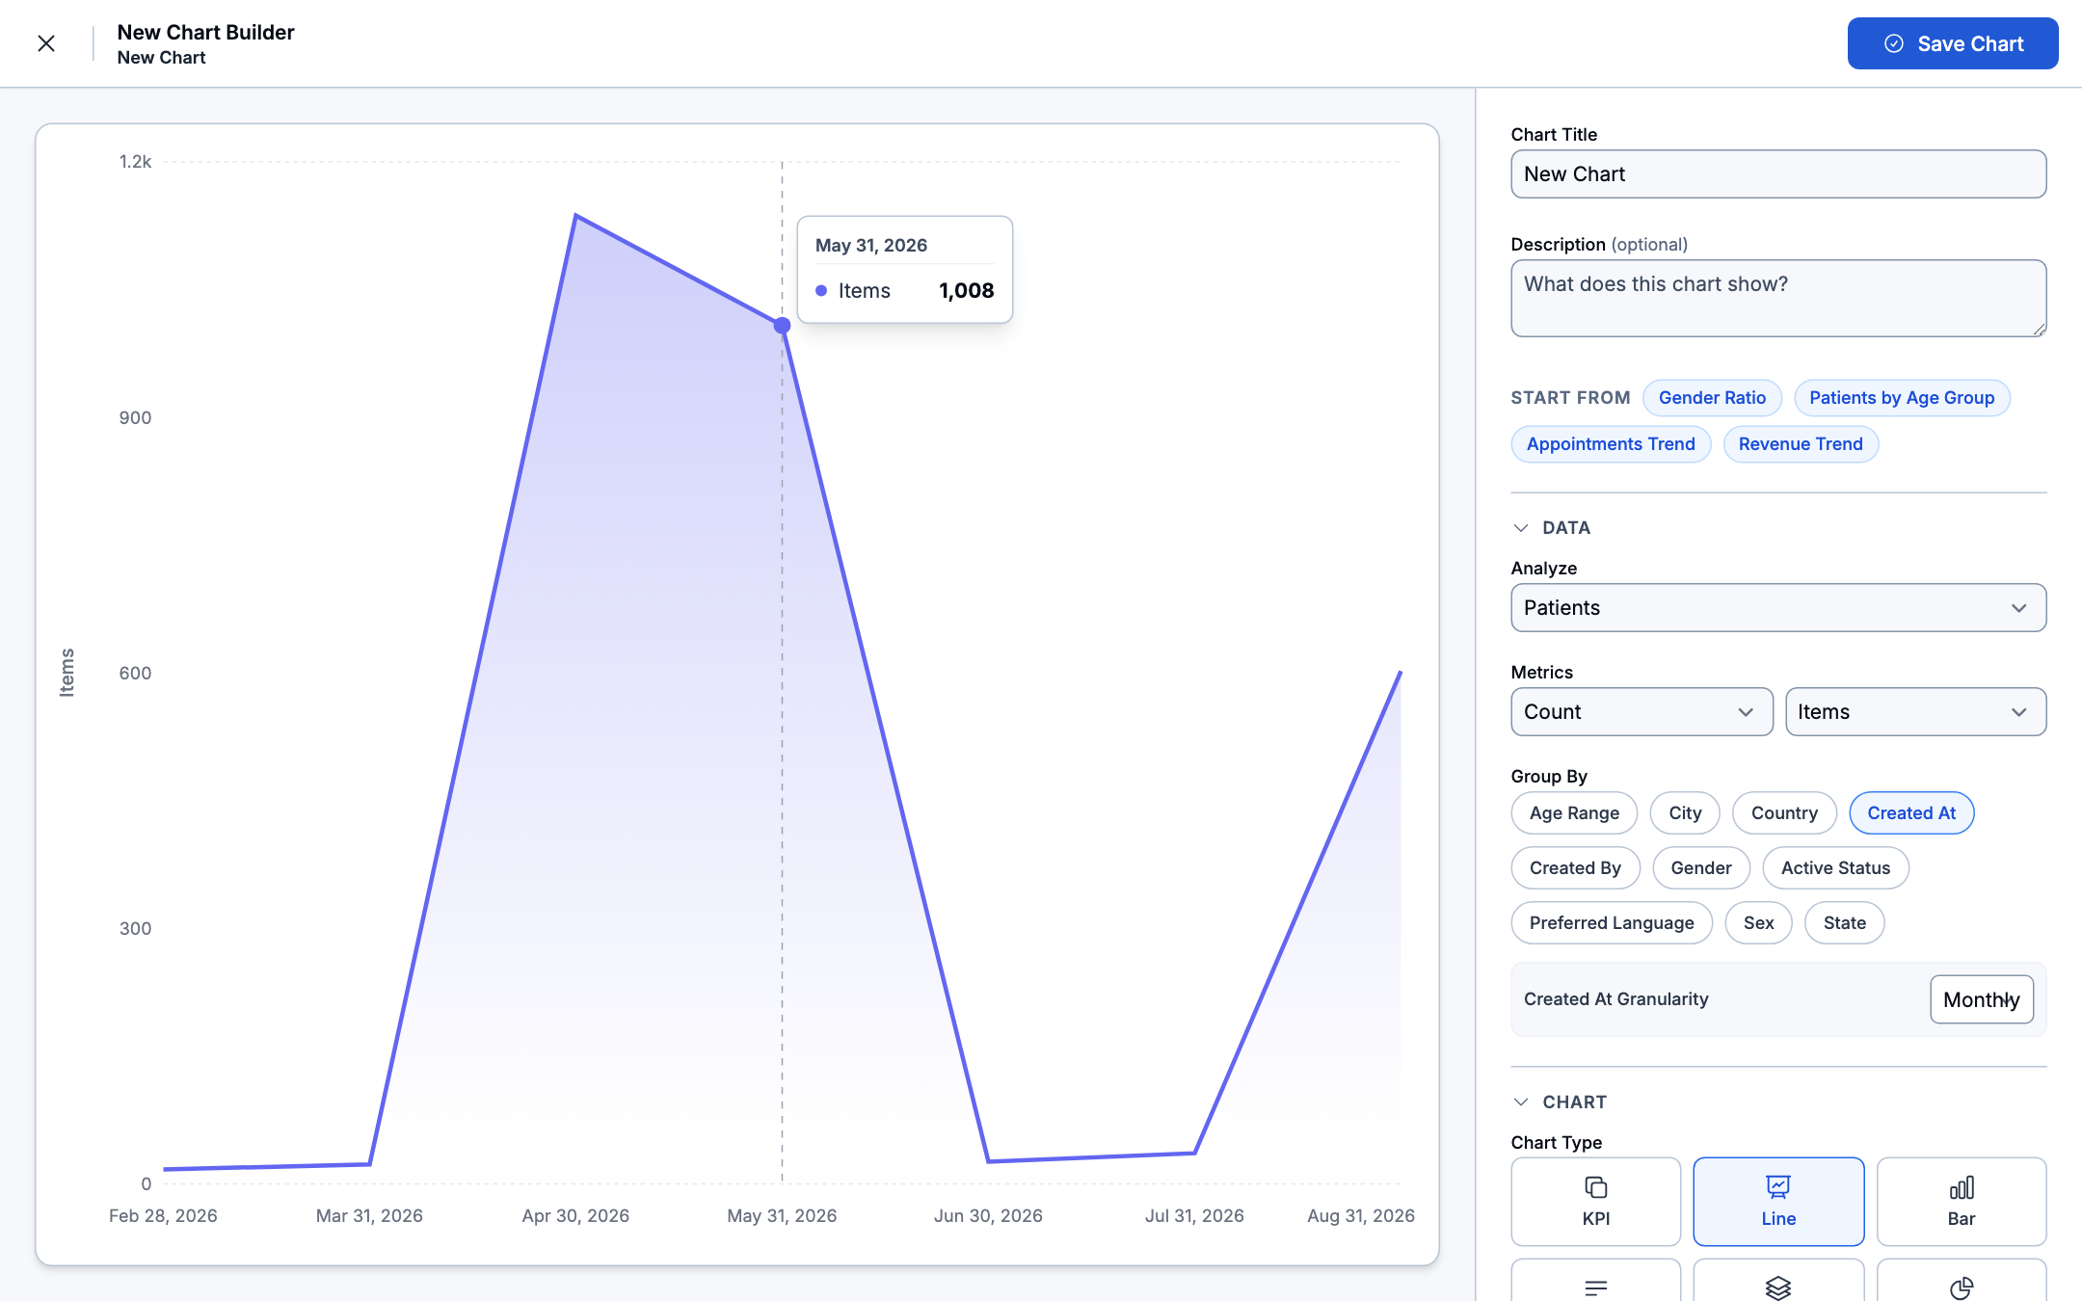Start from the Appointments Trend template
This screenshot has height=1301, width=2082.
pos(1611,444)
